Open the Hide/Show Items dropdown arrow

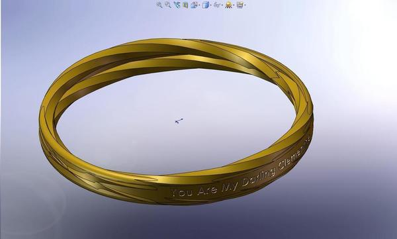tap(222, 5)
